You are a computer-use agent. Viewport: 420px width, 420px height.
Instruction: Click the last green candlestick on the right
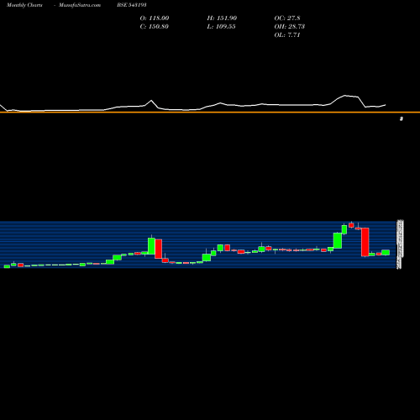point(386,252)
